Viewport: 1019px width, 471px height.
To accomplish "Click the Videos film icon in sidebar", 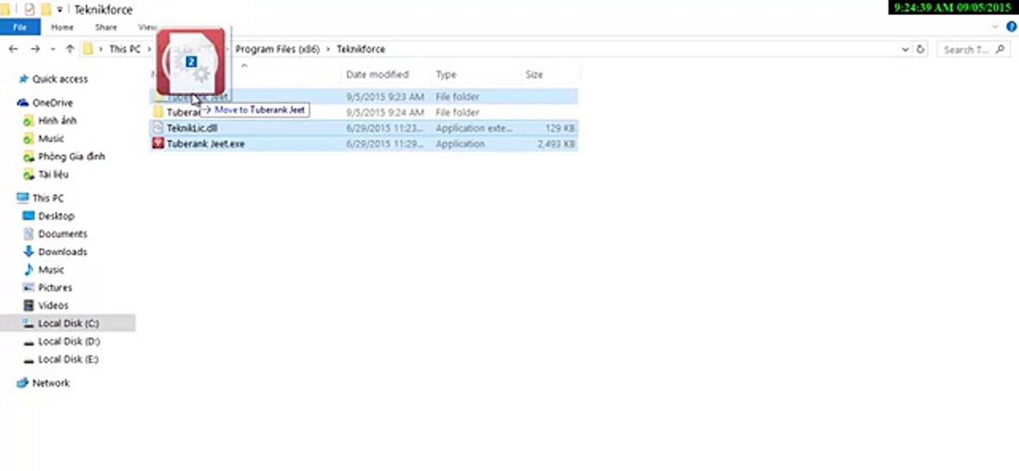I will (28, 305).
